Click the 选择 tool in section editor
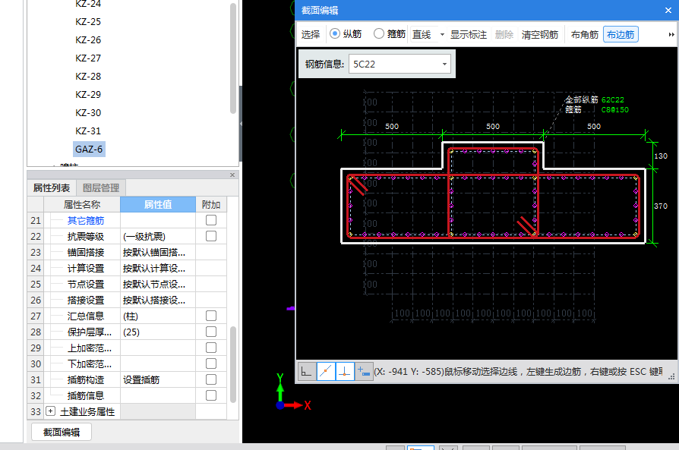The image size is (679, 450). [x=311, y=35]
